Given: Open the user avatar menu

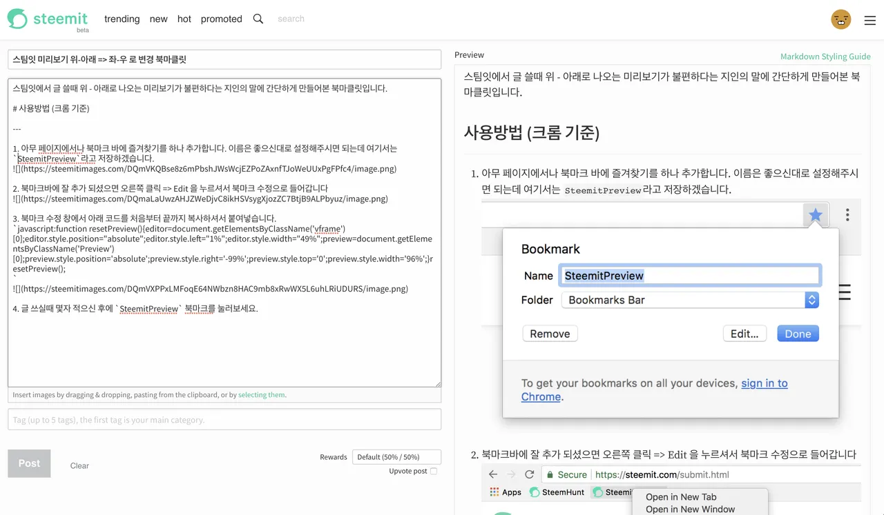Looking at the screenshot, I should [840, 19].
